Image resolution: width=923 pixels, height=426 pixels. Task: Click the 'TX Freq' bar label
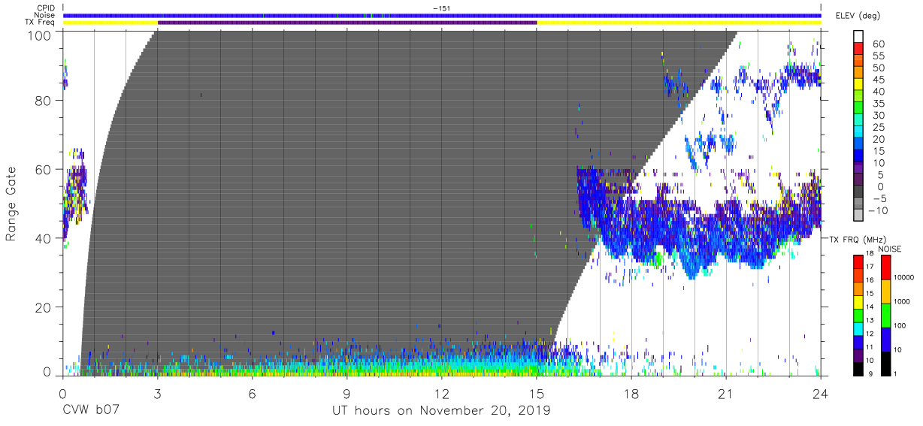41,22
